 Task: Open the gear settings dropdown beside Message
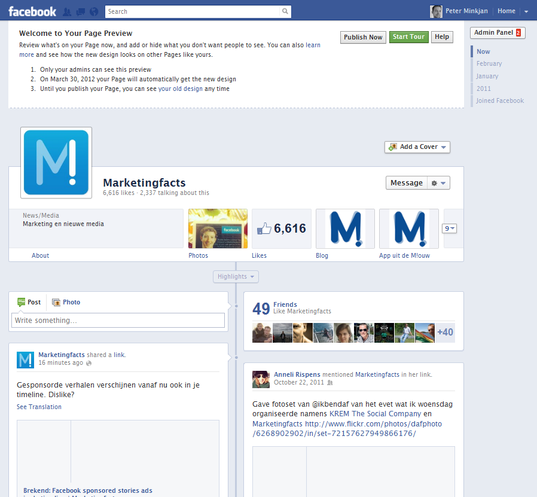click(438, 183)
